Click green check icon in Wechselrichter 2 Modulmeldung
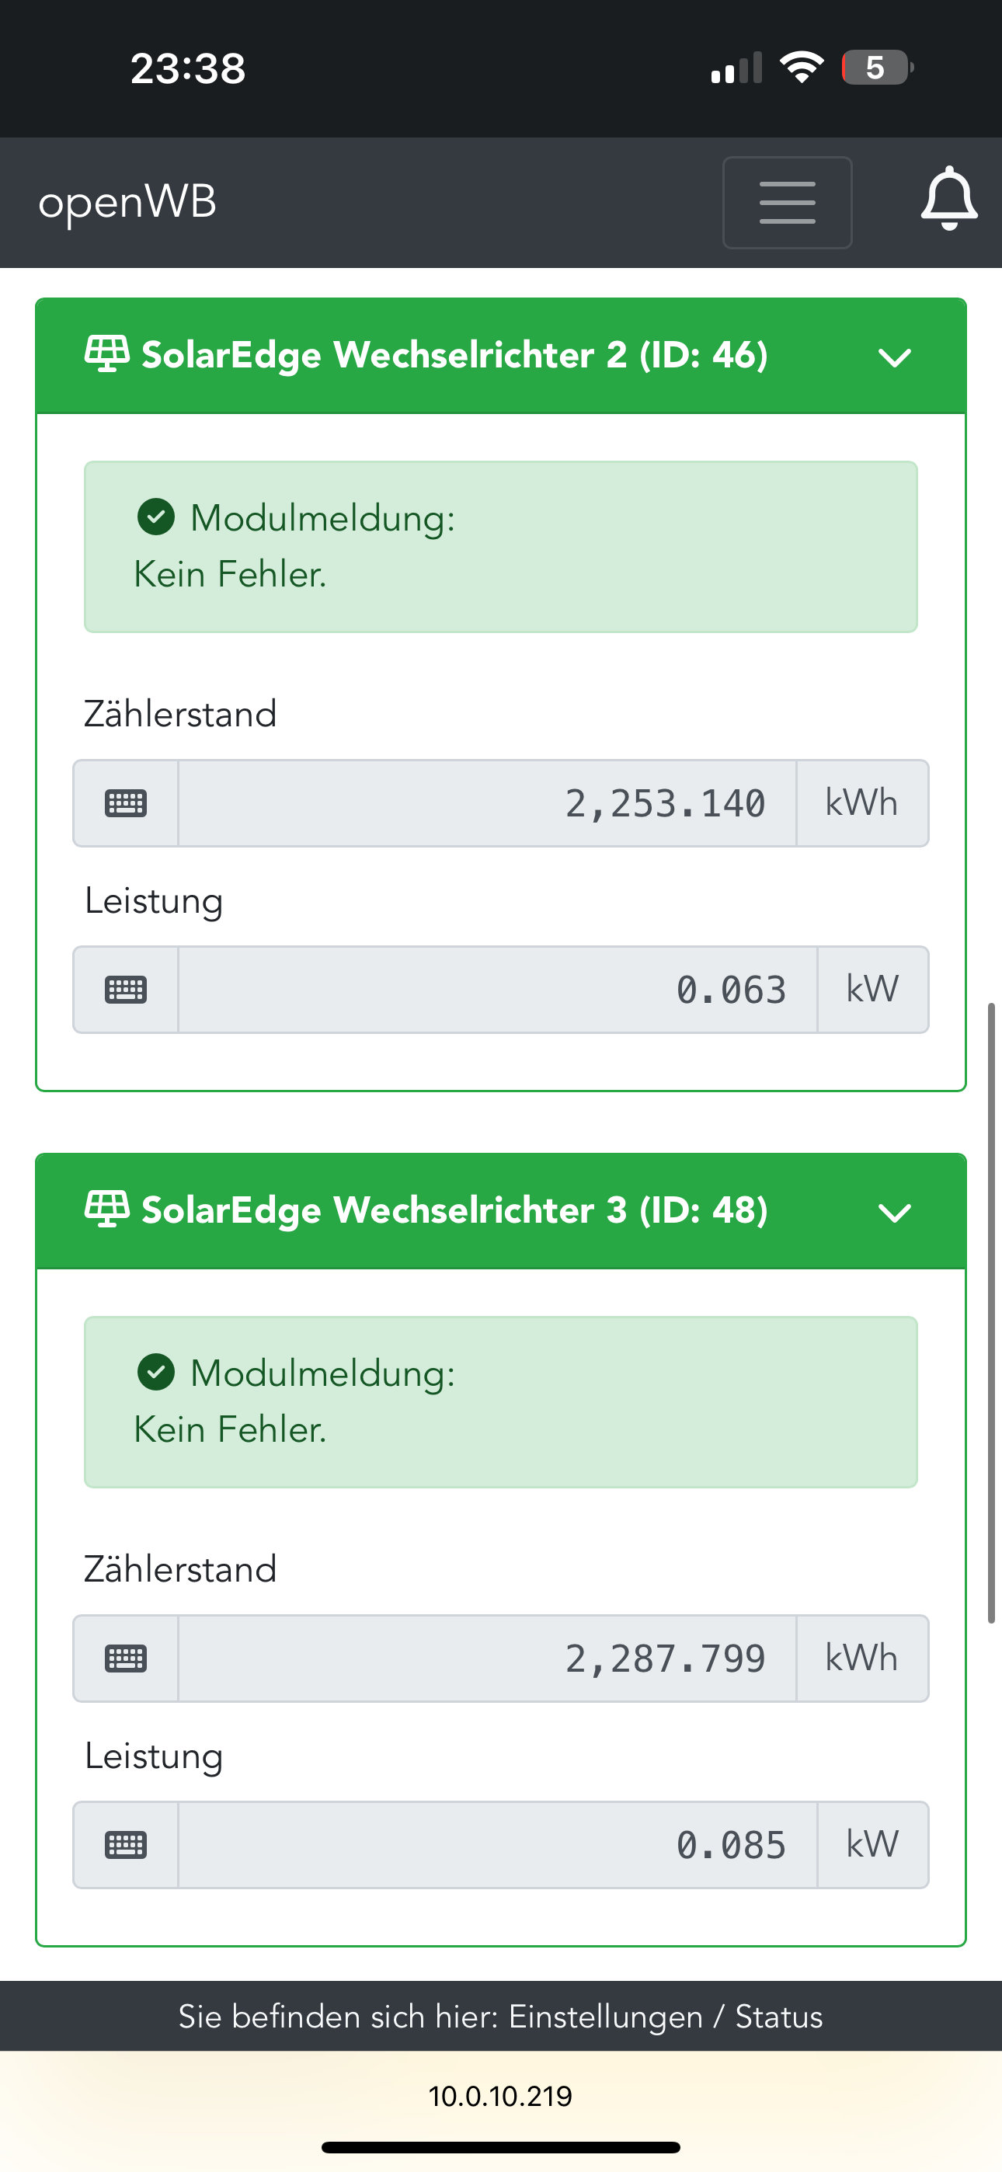The width and height of the screenshot is (1002, 2172). [x=156, y=517]
